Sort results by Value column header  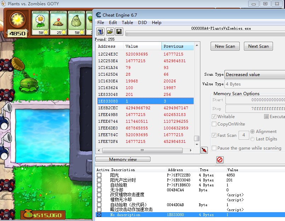142,46
